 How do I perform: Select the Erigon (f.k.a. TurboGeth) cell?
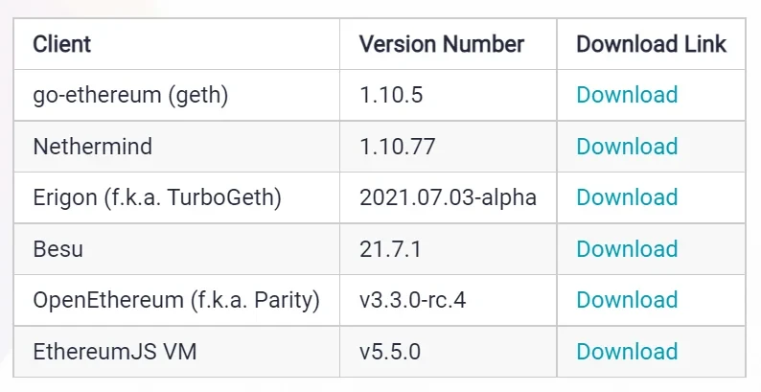pyautogui.click(x=157, y=197)
